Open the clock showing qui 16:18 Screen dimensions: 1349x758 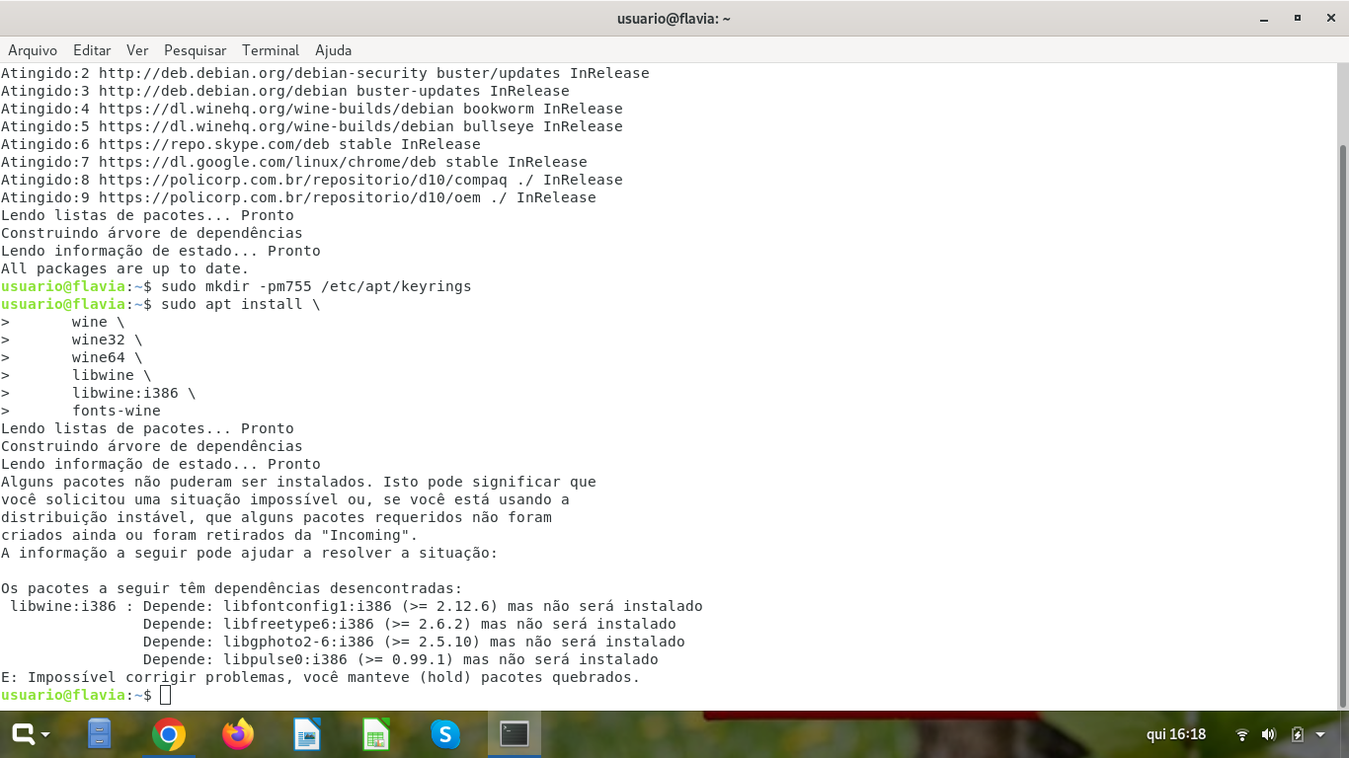[1176, 734]
